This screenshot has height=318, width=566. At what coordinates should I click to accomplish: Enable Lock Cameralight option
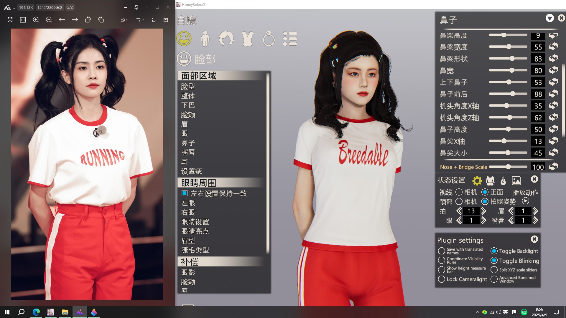[441, 279]
